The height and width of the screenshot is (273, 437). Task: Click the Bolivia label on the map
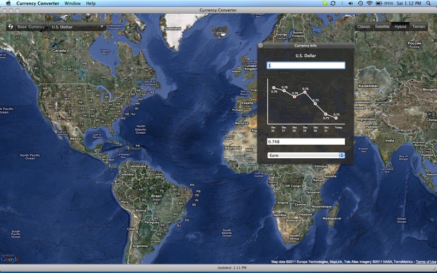pyautogui.click(x=141, y=210)
